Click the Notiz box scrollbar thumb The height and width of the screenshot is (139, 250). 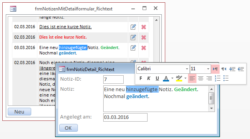pyautogui.click(x=211, y=98)
